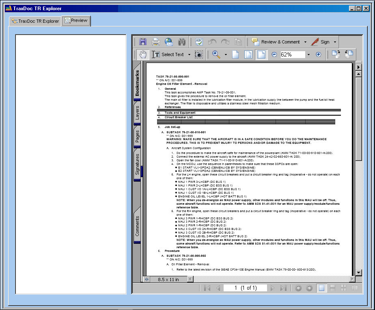Screen dimensions: 375x310
Task: Click the zoom out minus button
Action: point(274,54)
